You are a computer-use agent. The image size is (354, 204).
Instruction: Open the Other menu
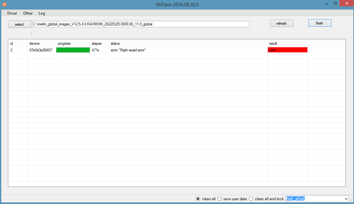click(28, 13)
